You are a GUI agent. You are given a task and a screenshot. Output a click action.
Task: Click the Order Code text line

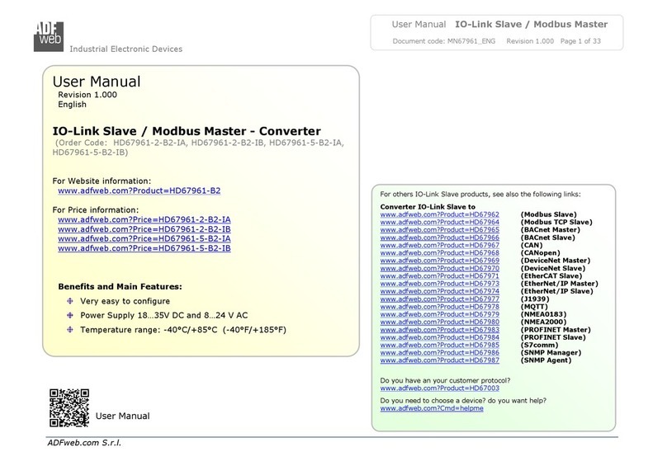(x=198, y=148)
